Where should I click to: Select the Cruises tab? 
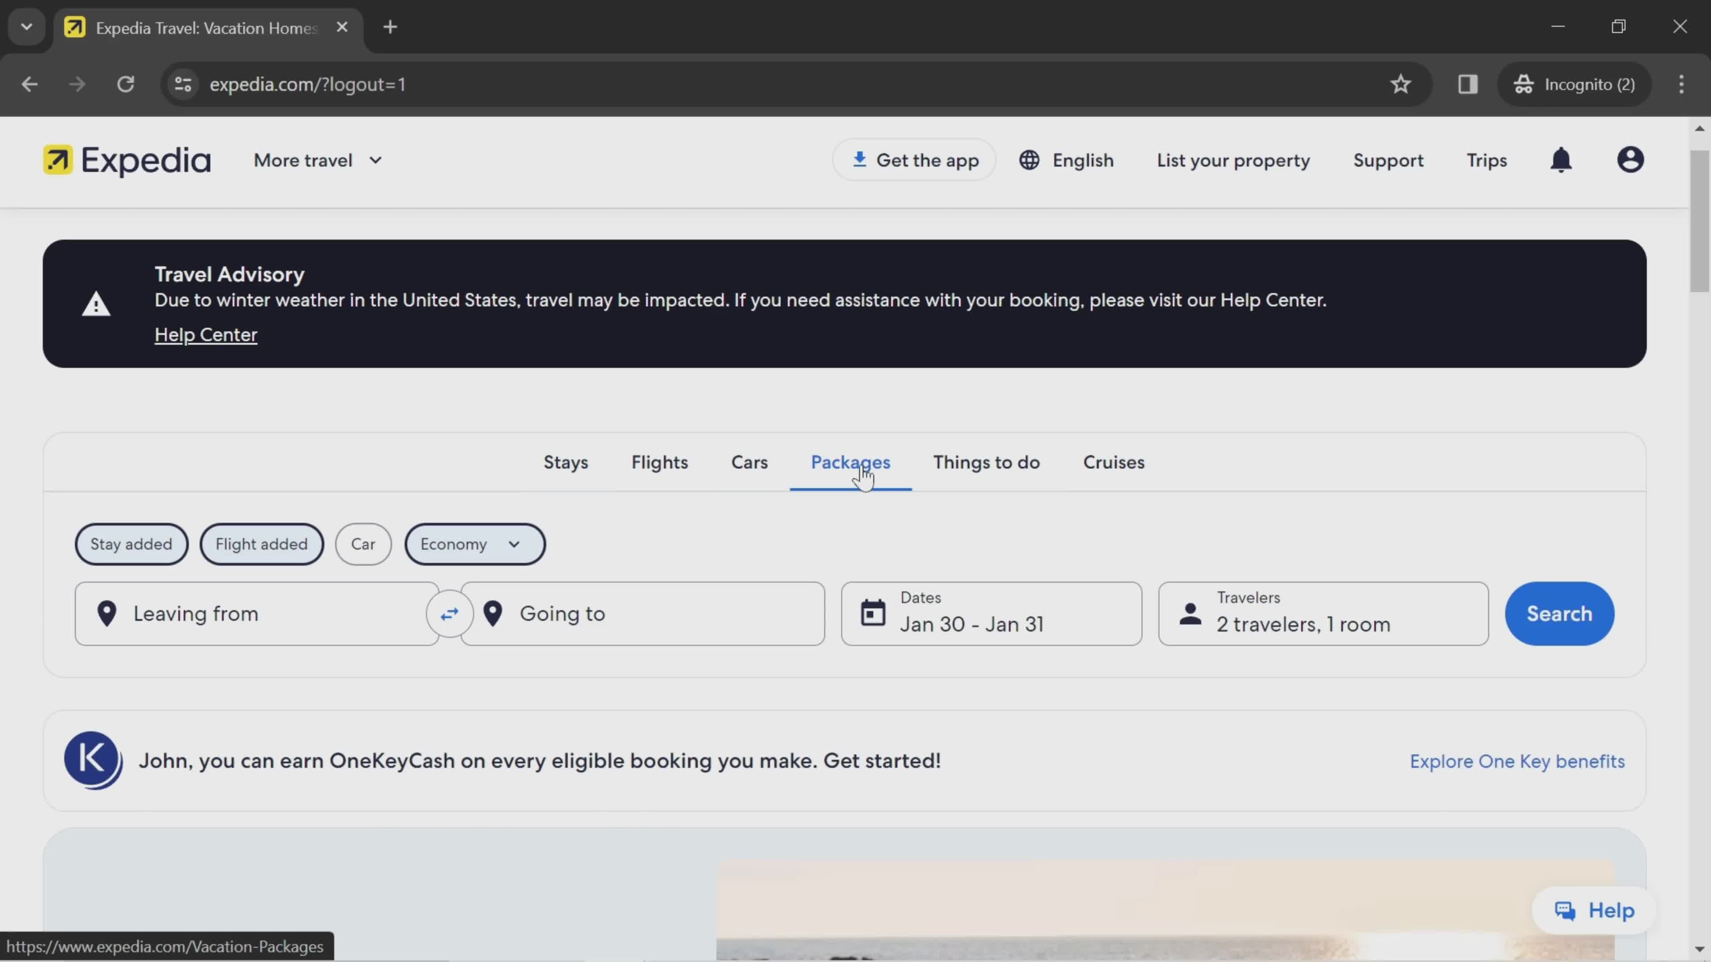1114,461
